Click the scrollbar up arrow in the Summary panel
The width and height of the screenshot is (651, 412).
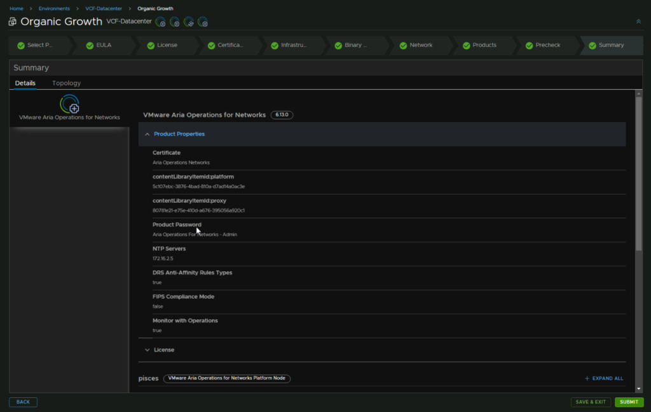click(x=638, y=94)
